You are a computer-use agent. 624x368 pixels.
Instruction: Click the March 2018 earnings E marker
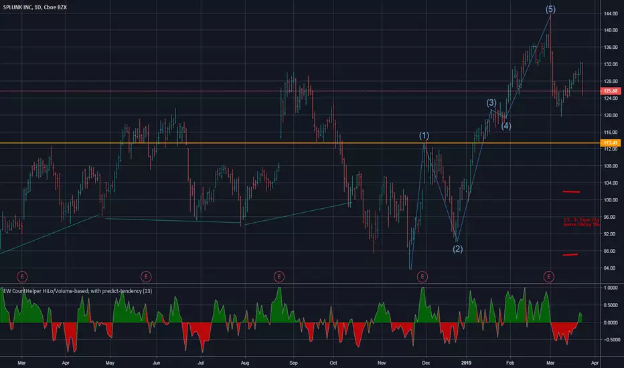(x=22, y=276)
